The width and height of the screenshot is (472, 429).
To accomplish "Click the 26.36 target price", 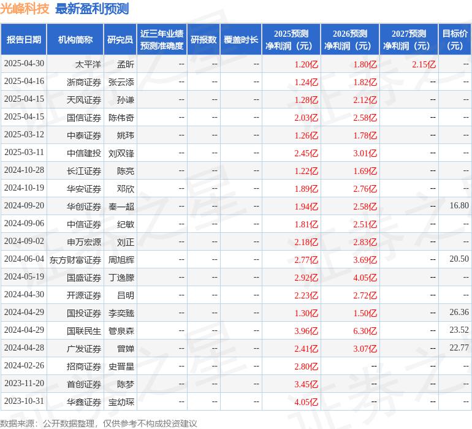I will [x=459, y=312].
